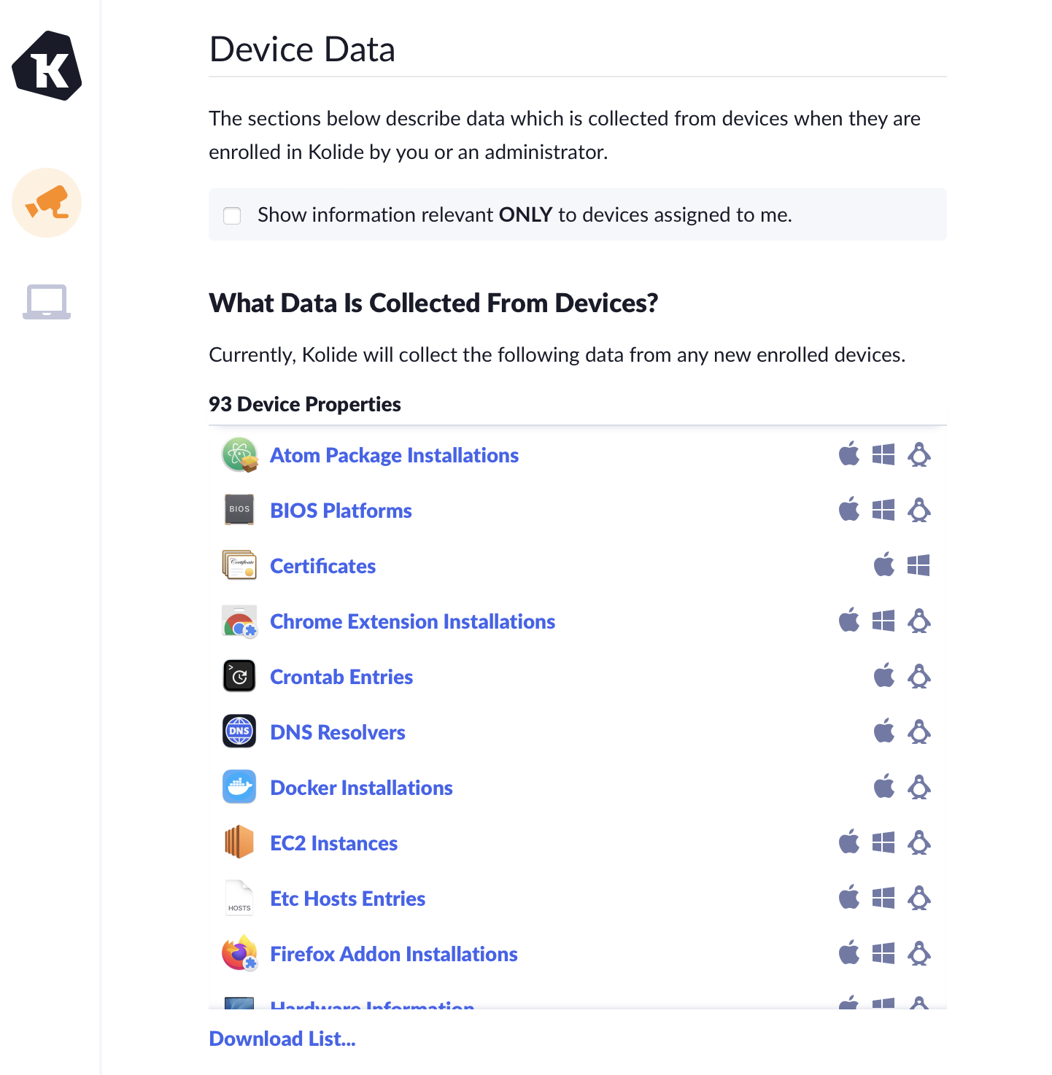Open the EC2 Instances link

point(333,843)
